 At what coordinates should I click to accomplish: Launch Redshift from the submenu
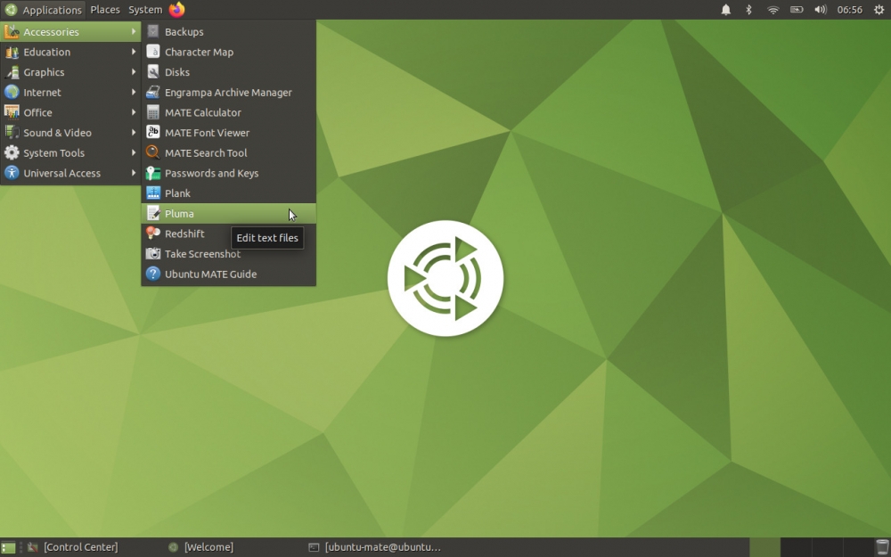(228, 233)
